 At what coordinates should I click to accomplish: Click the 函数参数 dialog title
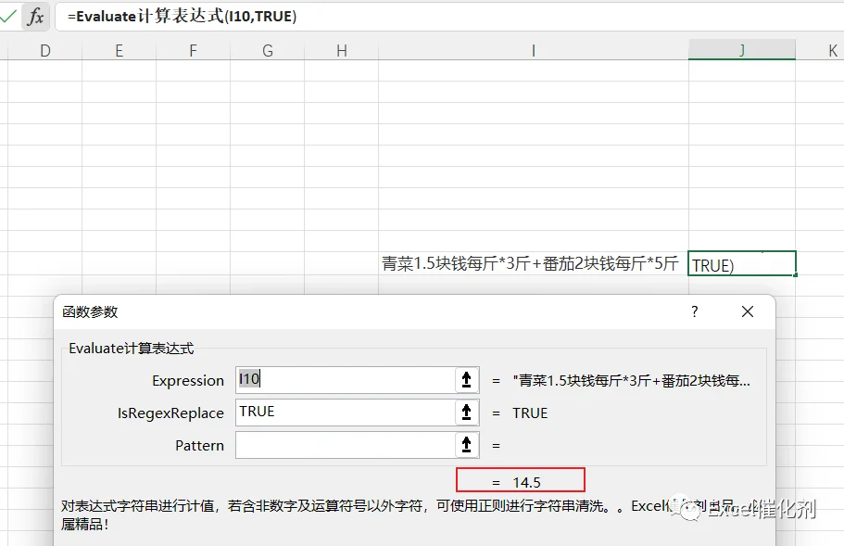click(x=90, y=311)
